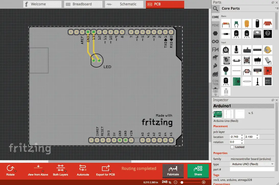
Task: Click View from Above button
Action: [38, 170]
